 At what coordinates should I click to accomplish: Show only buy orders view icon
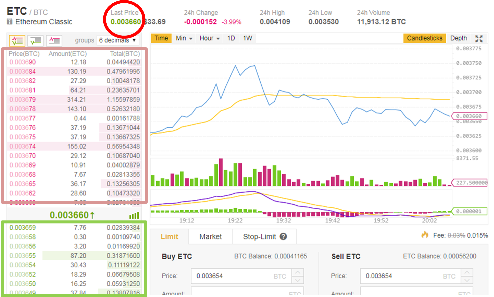(36, 41)
